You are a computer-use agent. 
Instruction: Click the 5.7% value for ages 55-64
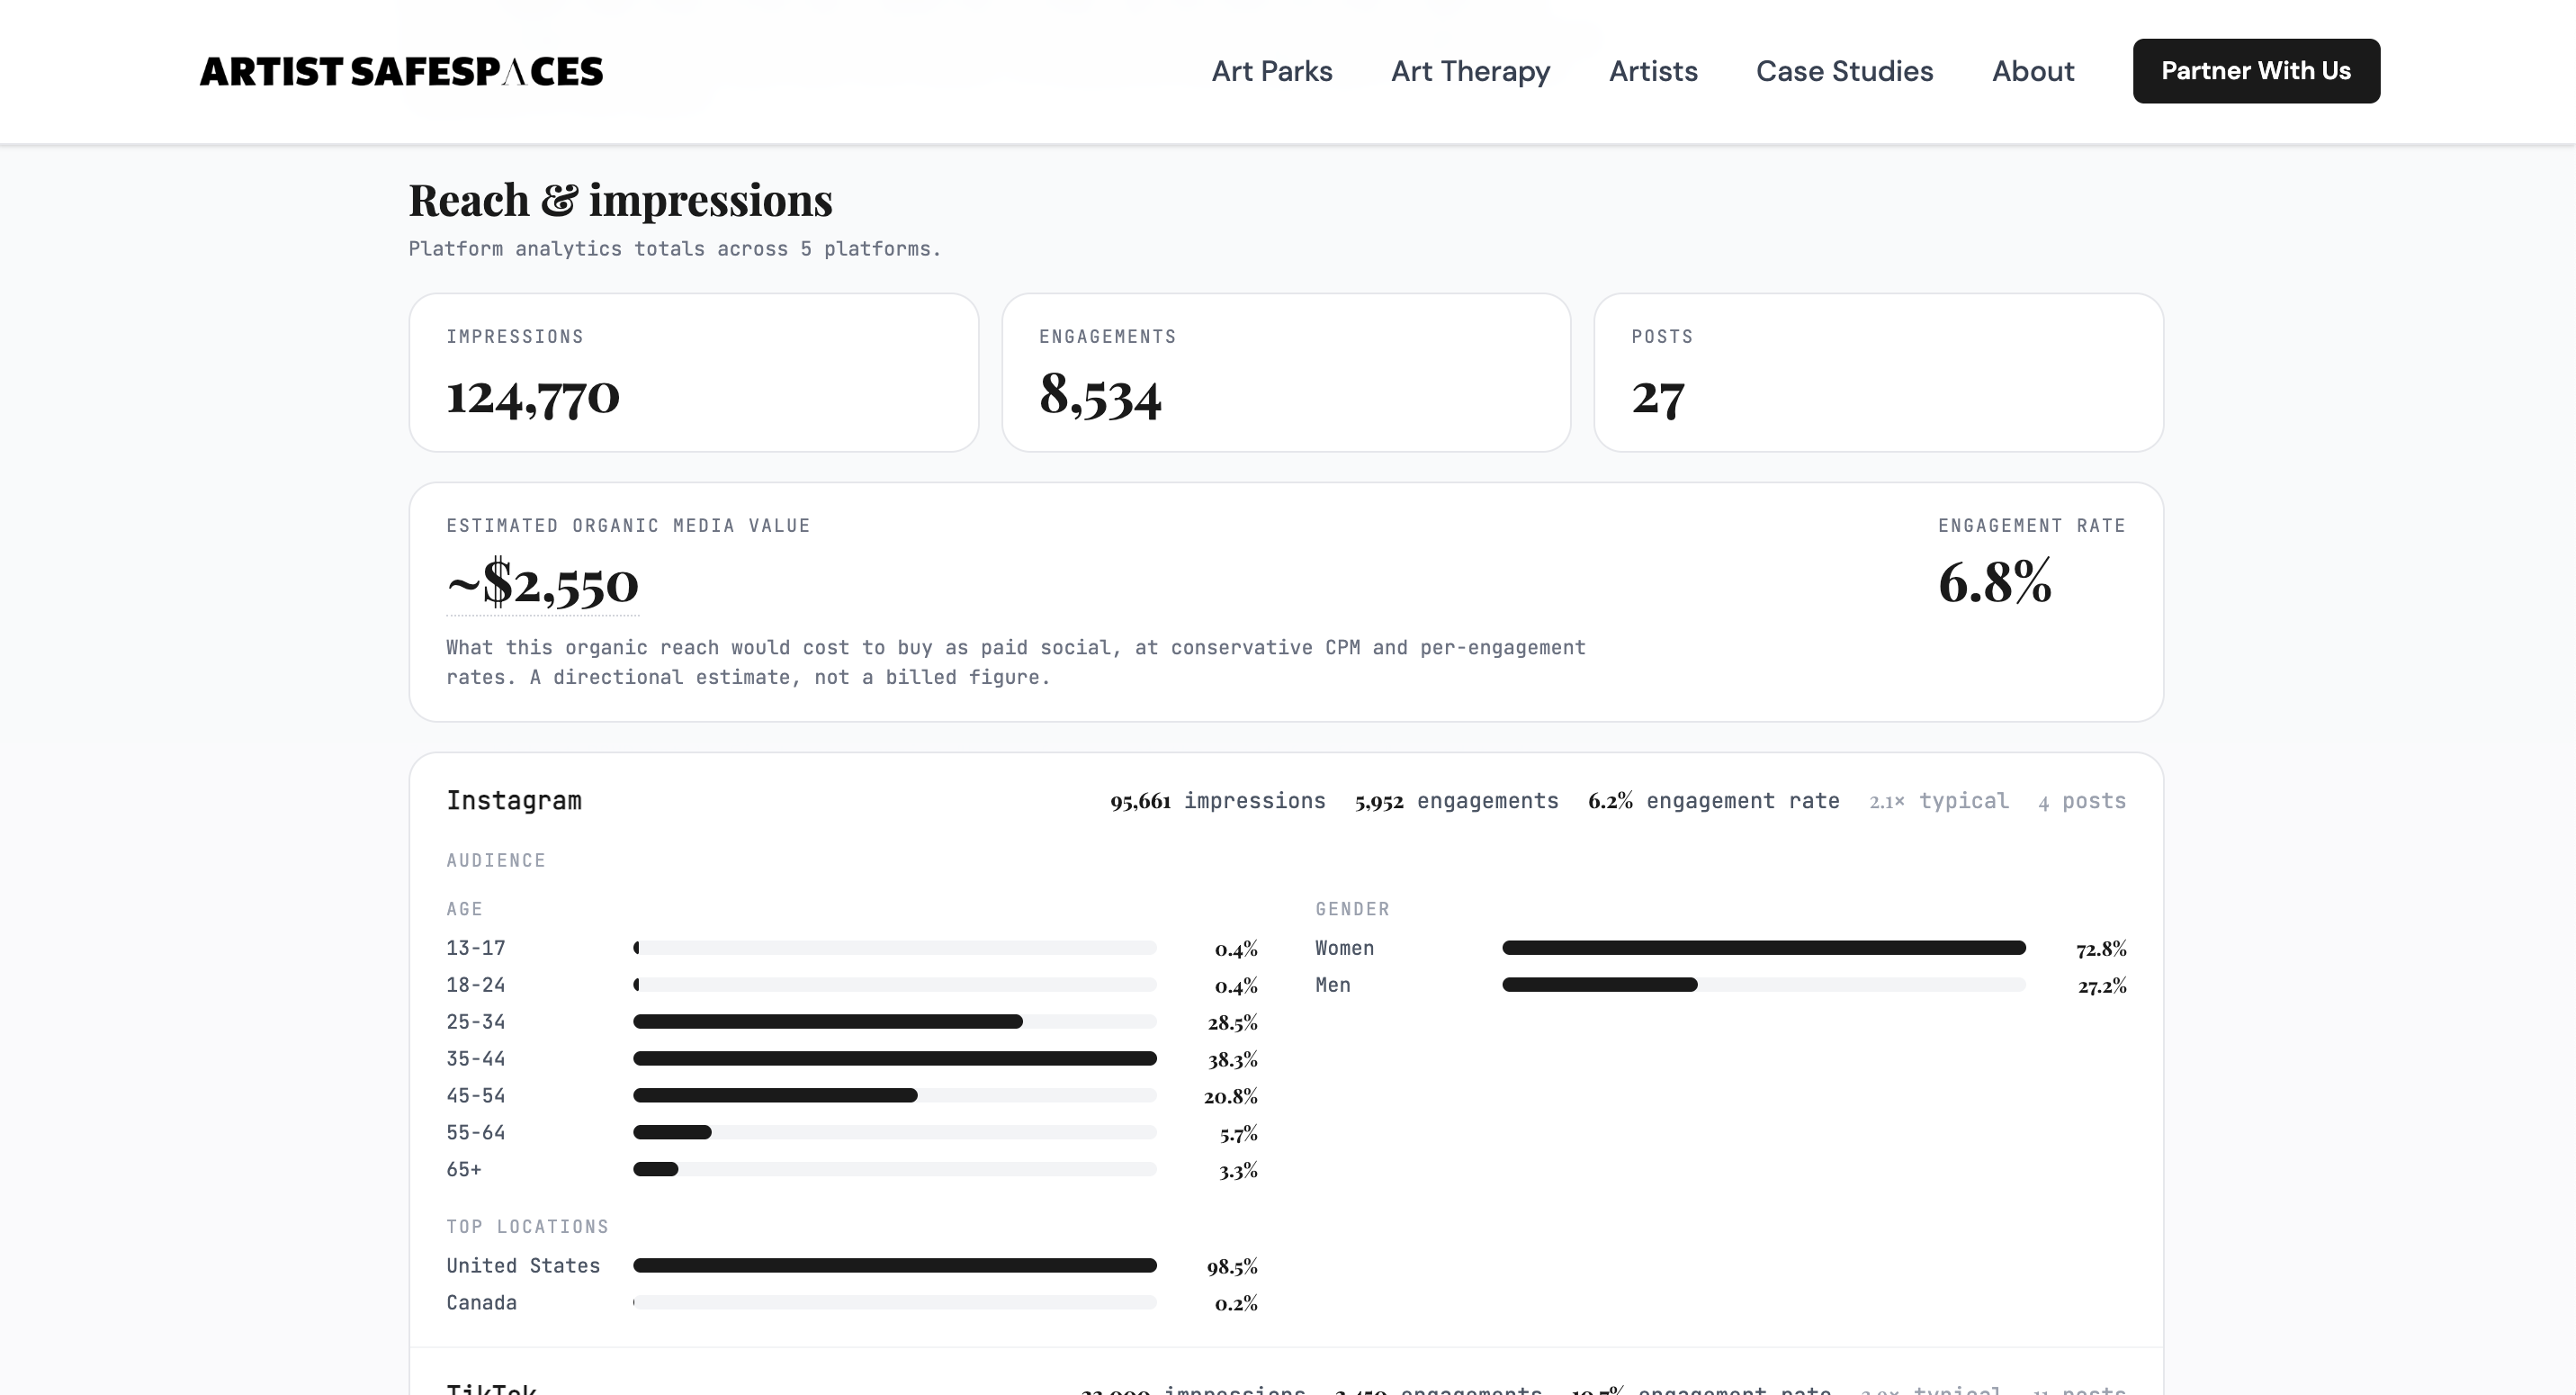point(1238,1133)
